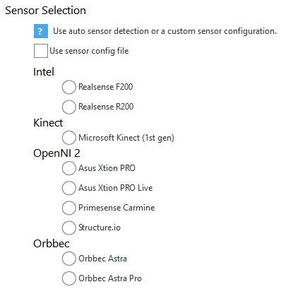Click the Sensor Selection title
307x301 pixels.
tap(45, 11)
